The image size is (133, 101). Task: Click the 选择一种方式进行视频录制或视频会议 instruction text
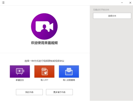click(x=44, y=61)
